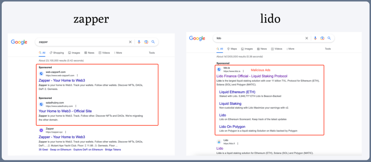Open three-dot menu next to zapper.xyz URL
The height and width of the screenshot is (162, 371).
click(x=65, y=132)
